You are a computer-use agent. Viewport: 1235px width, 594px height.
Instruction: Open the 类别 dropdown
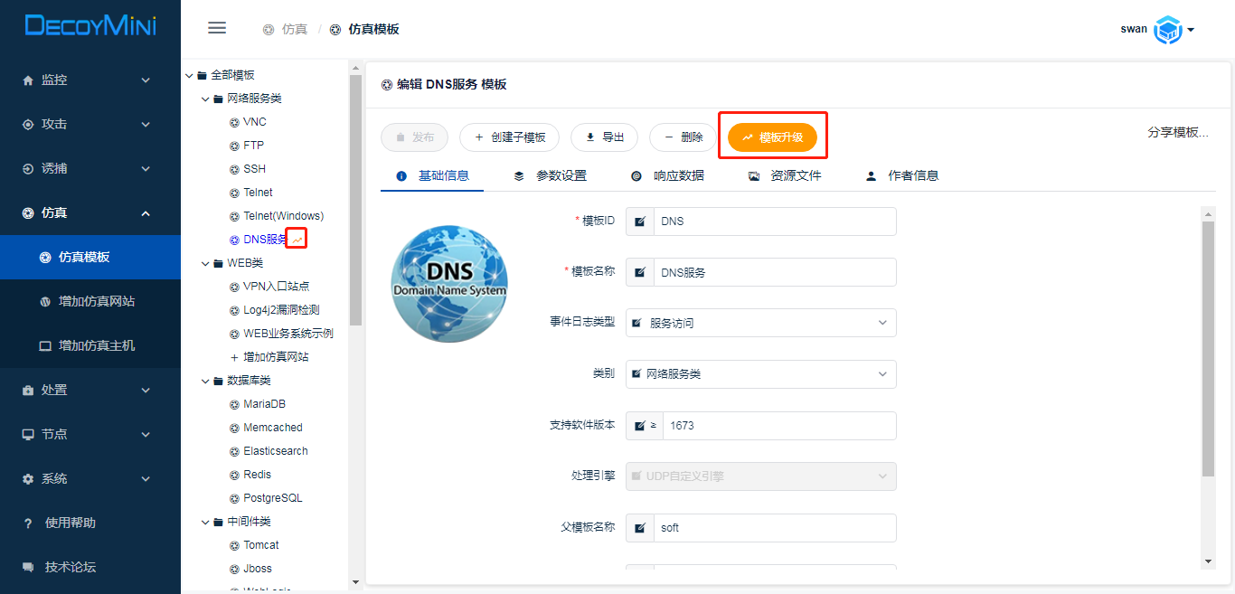[x=761, y=373]
